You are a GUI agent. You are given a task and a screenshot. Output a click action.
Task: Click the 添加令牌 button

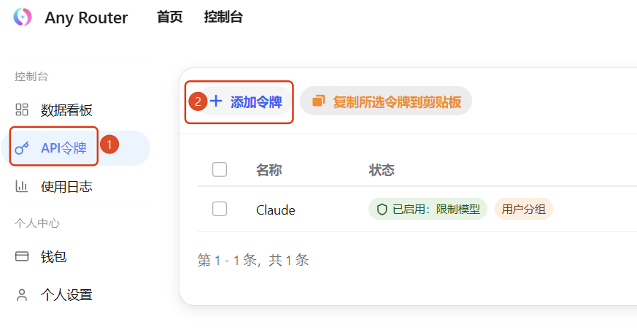[x=245, y=101]
